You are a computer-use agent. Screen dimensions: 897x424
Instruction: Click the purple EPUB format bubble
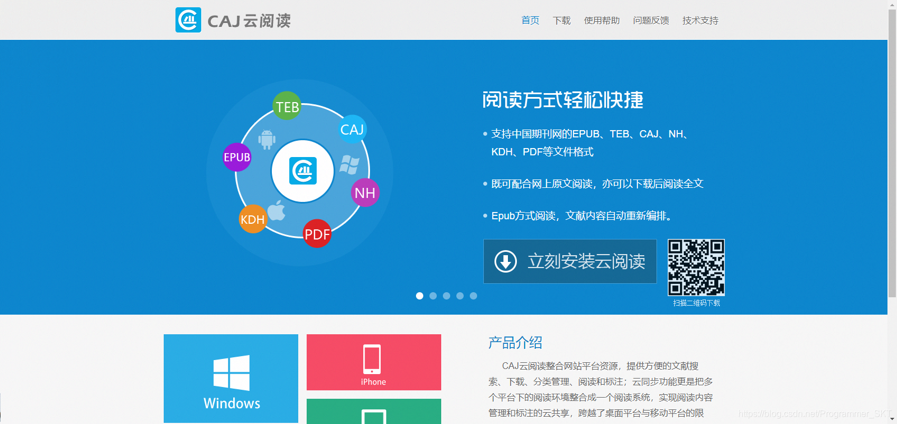[x=237, y=157]
